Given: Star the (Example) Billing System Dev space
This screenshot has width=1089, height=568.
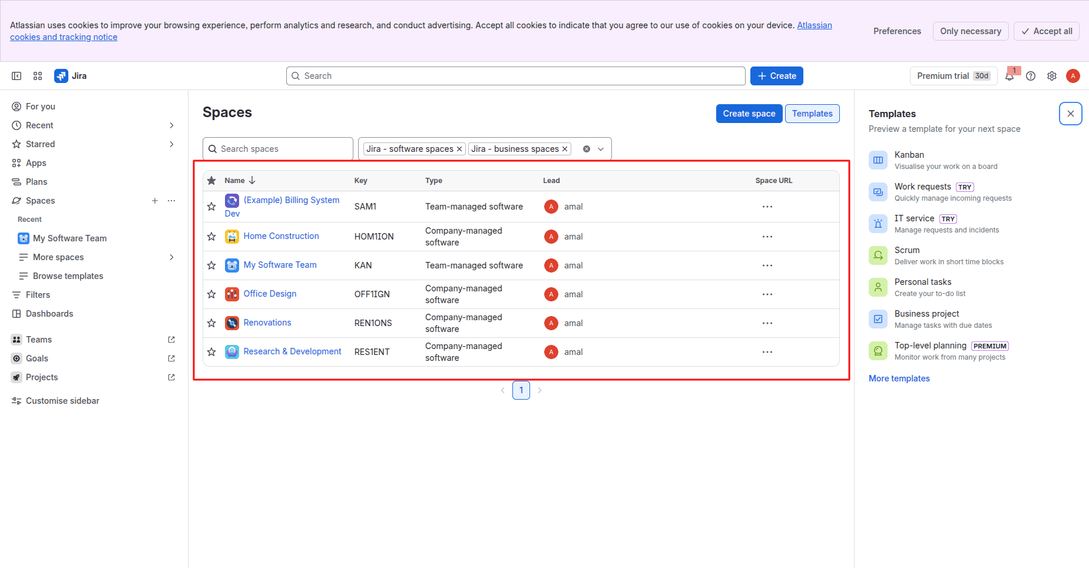Looking at the screenshot, I should pyautogui.click(x=211, y=207).
